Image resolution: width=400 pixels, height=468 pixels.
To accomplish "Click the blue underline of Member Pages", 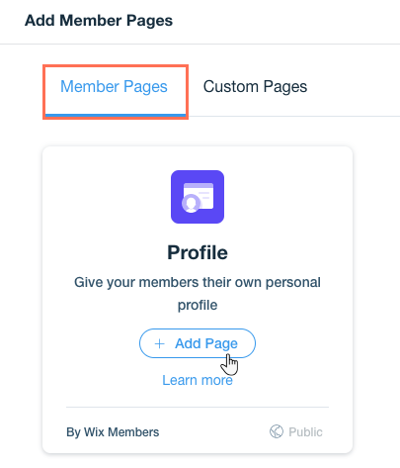I will (x=116, y=115).
